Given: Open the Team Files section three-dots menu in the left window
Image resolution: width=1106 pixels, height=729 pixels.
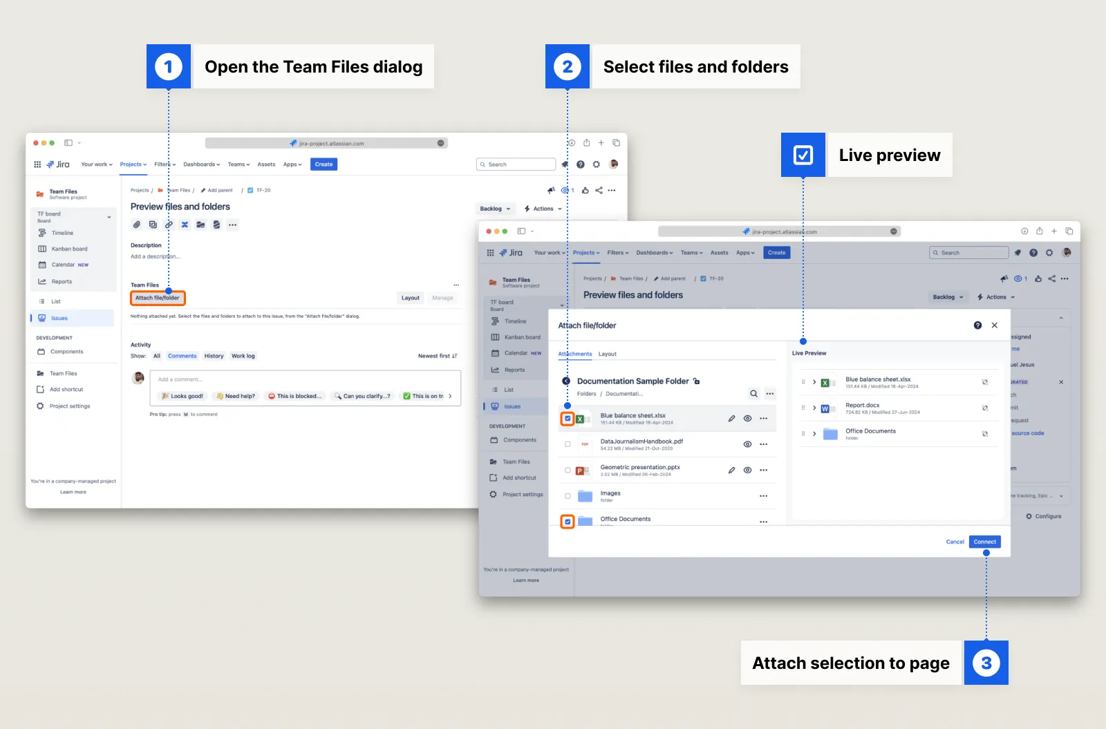Looking at the screenshot, I should (456, 285).
